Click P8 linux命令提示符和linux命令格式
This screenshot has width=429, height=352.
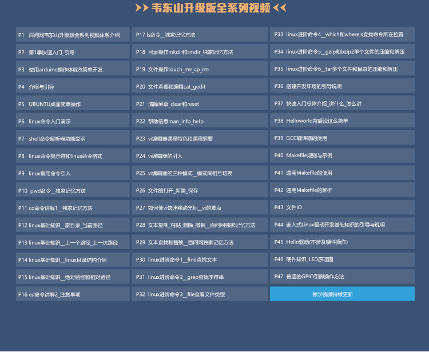[x=73, y=155]
